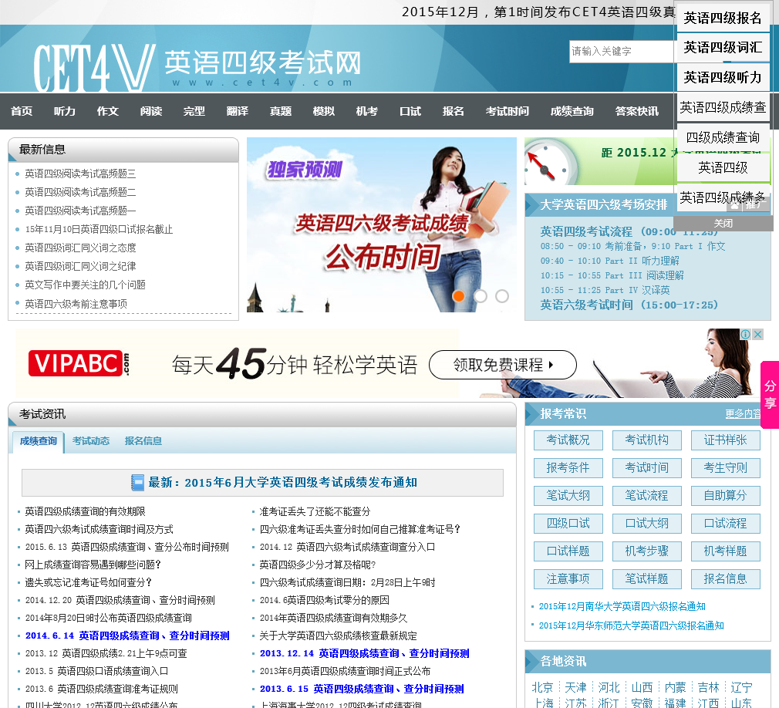This screenshot has width=779, height=708.
Task: Click the 注意事项 button
Action: click(568, 579)
